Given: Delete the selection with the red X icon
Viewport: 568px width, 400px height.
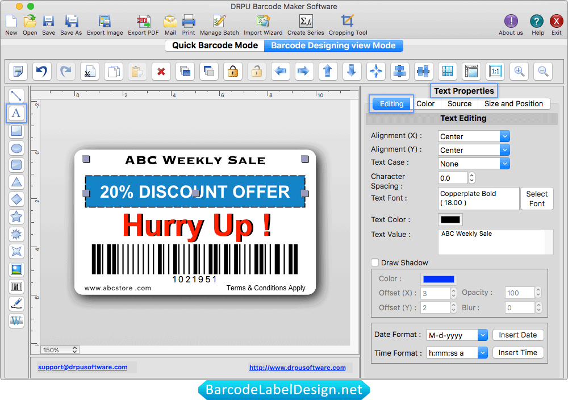Looking at the screenshot, I should [161, 71].
